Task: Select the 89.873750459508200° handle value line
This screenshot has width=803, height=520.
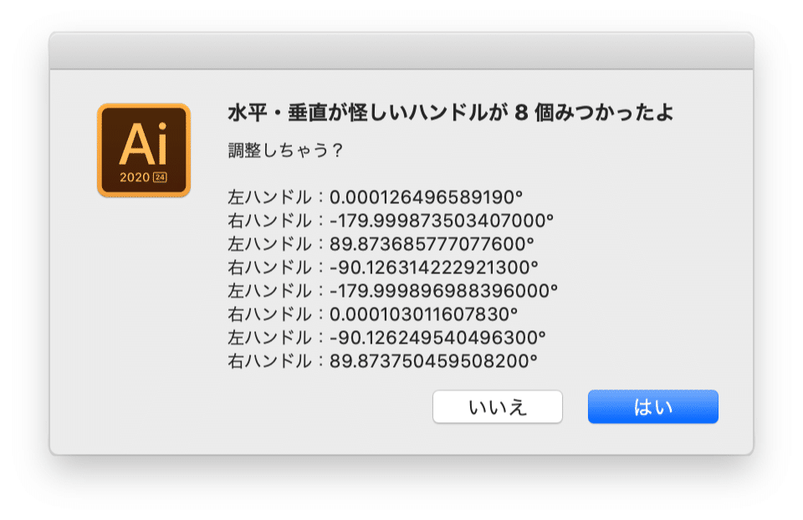Action: point(382,361)
